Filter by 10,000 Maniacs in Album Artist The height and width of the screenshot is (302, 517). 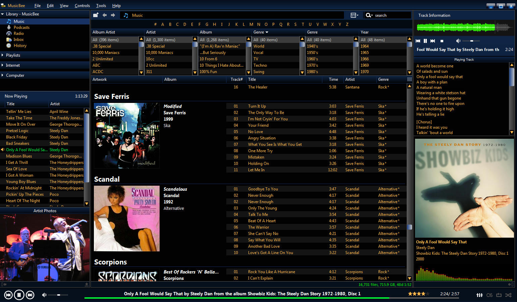106,53
